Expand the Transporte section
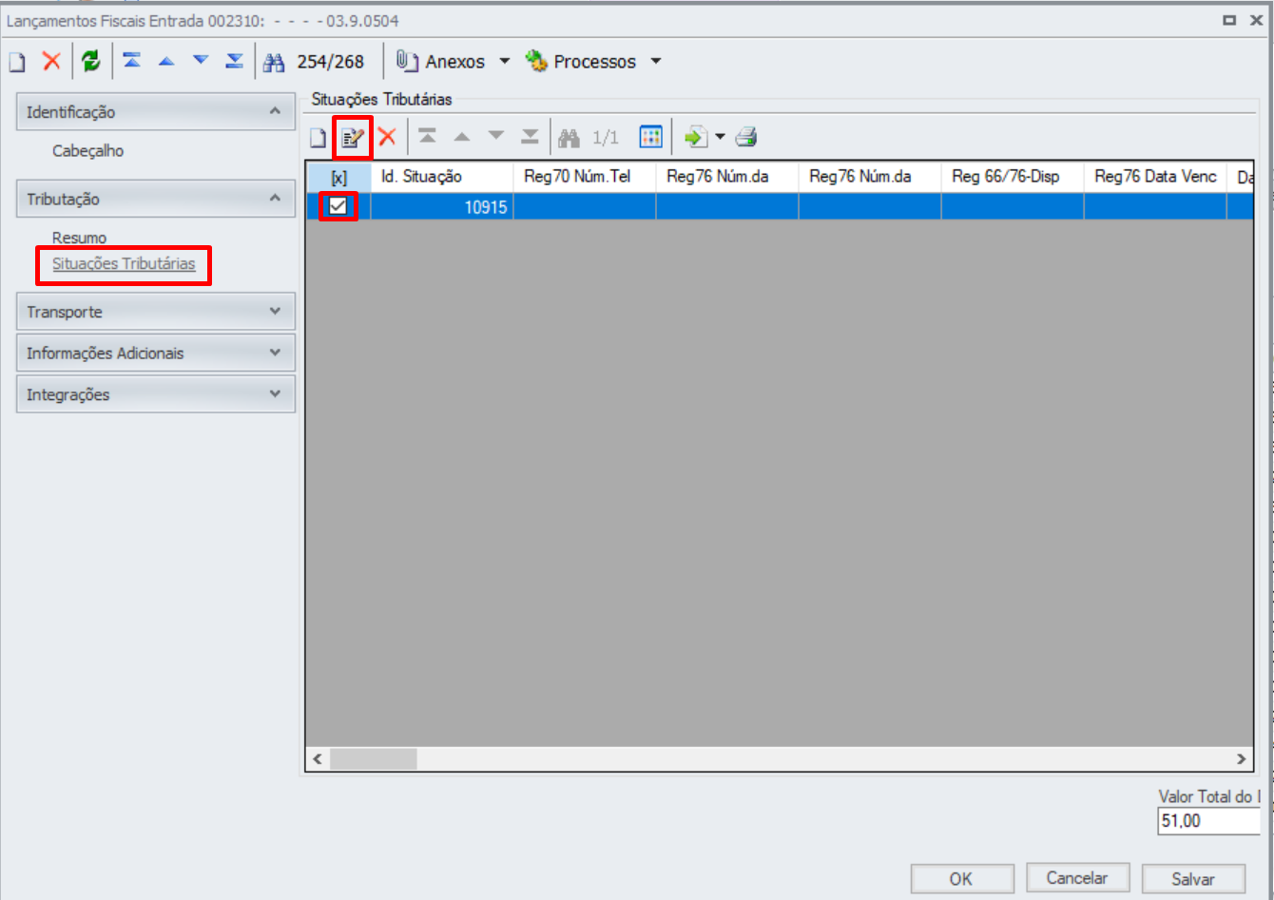 coord(275,311)
